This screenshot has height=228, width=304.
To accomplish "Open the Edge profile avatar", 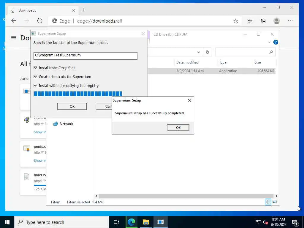I will coord(276,21).
